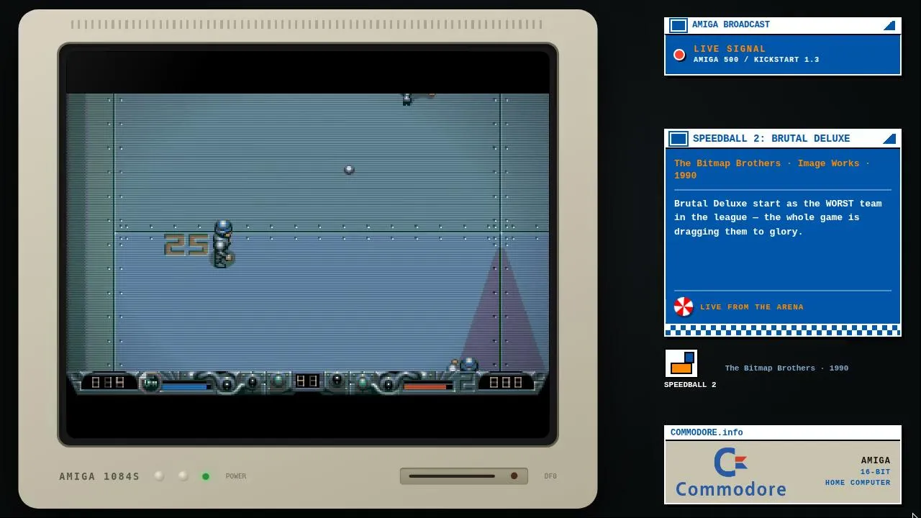
Task: Click the POWER label on the monitor
Action: [x=236, y=476]
